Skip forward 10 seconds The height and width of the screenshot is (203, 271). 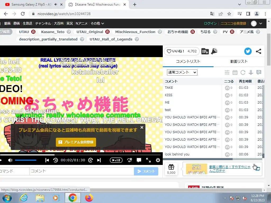point(91,160)
